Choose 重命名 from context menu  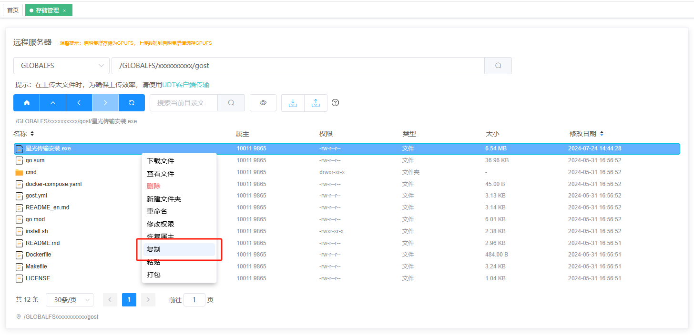tap(179, 211)
